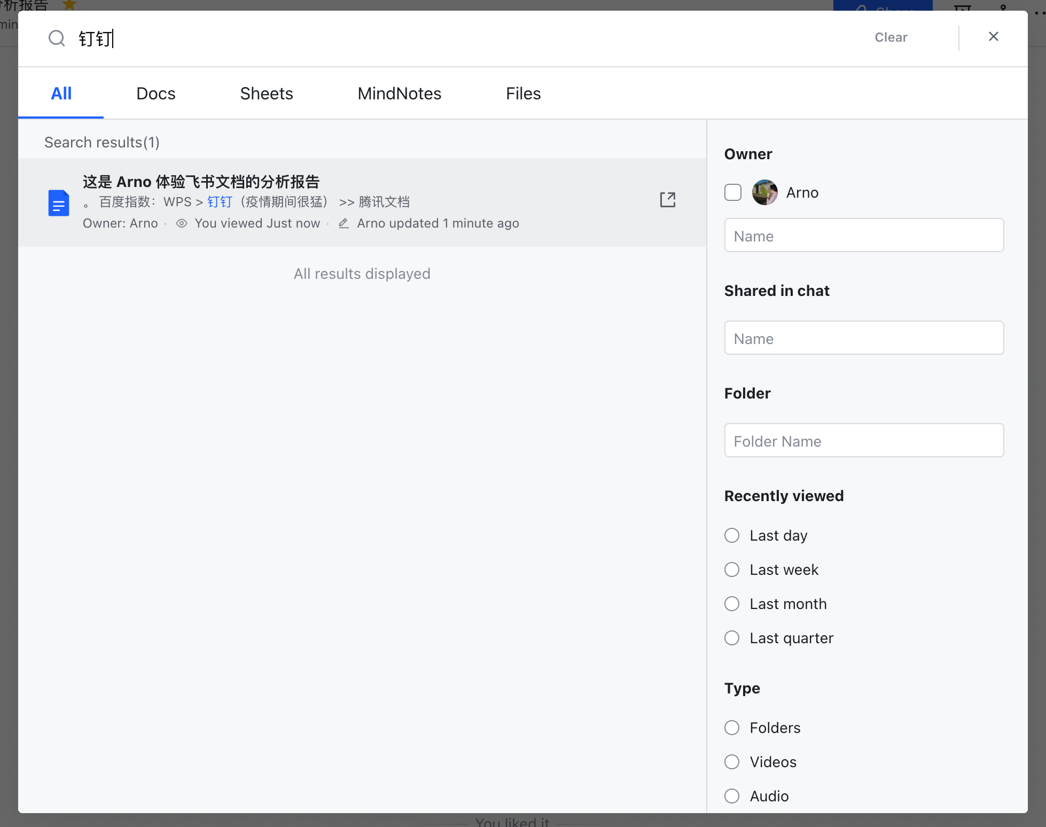Filter type by Audio
The width and height of the screenshot is (1046, 827).
tap(732, 796)
